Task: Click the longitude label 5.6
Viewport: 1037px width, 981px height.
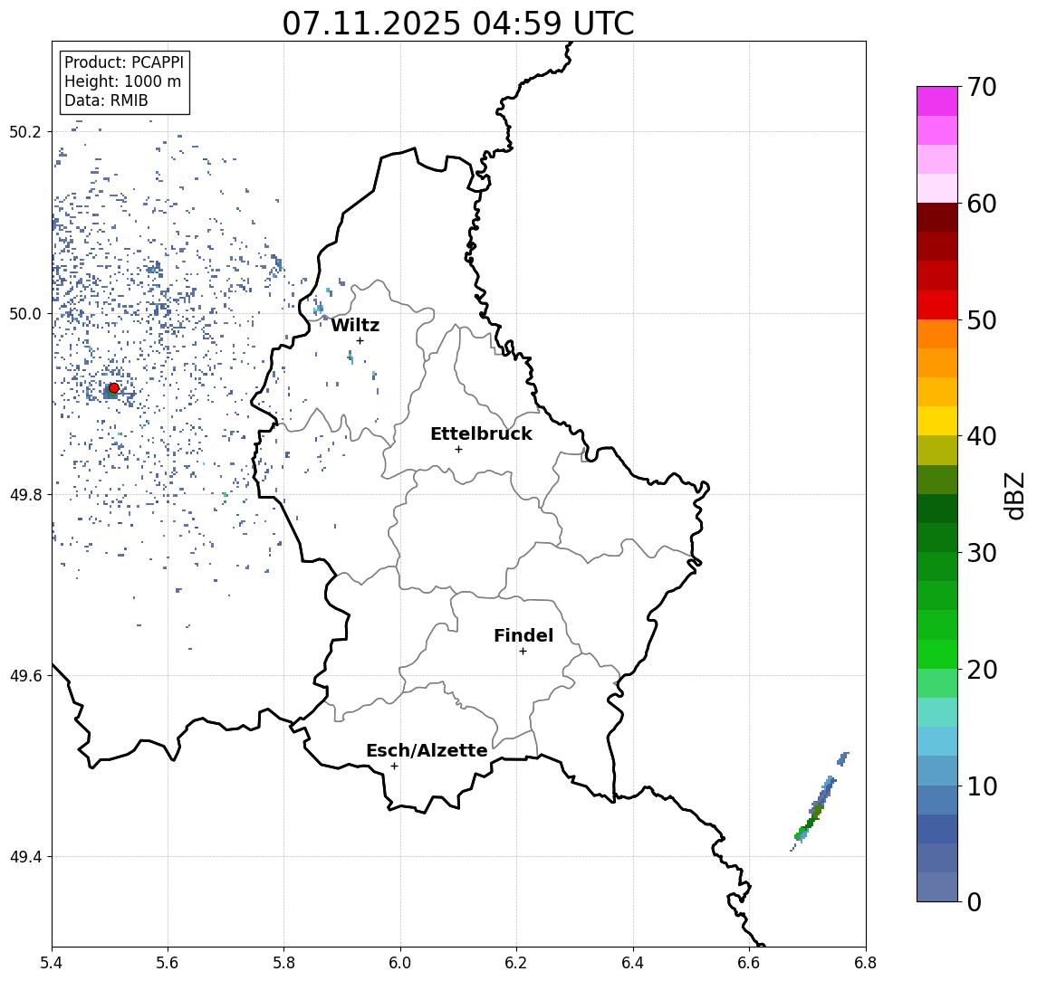Action: [x=168, y=963]
